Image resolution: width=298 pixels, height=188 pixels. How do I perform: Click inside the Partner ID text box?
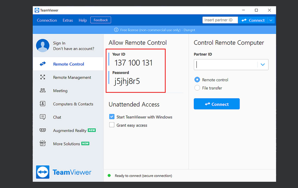click(x=226, y=64)
